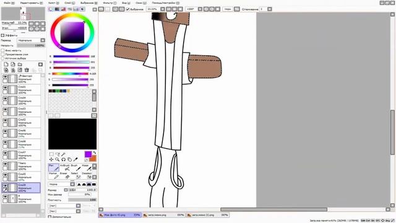Toggle the scratchpad panel icon
Image resolution: width=396 pixels, height=223 pixels.
pos(82,9)
